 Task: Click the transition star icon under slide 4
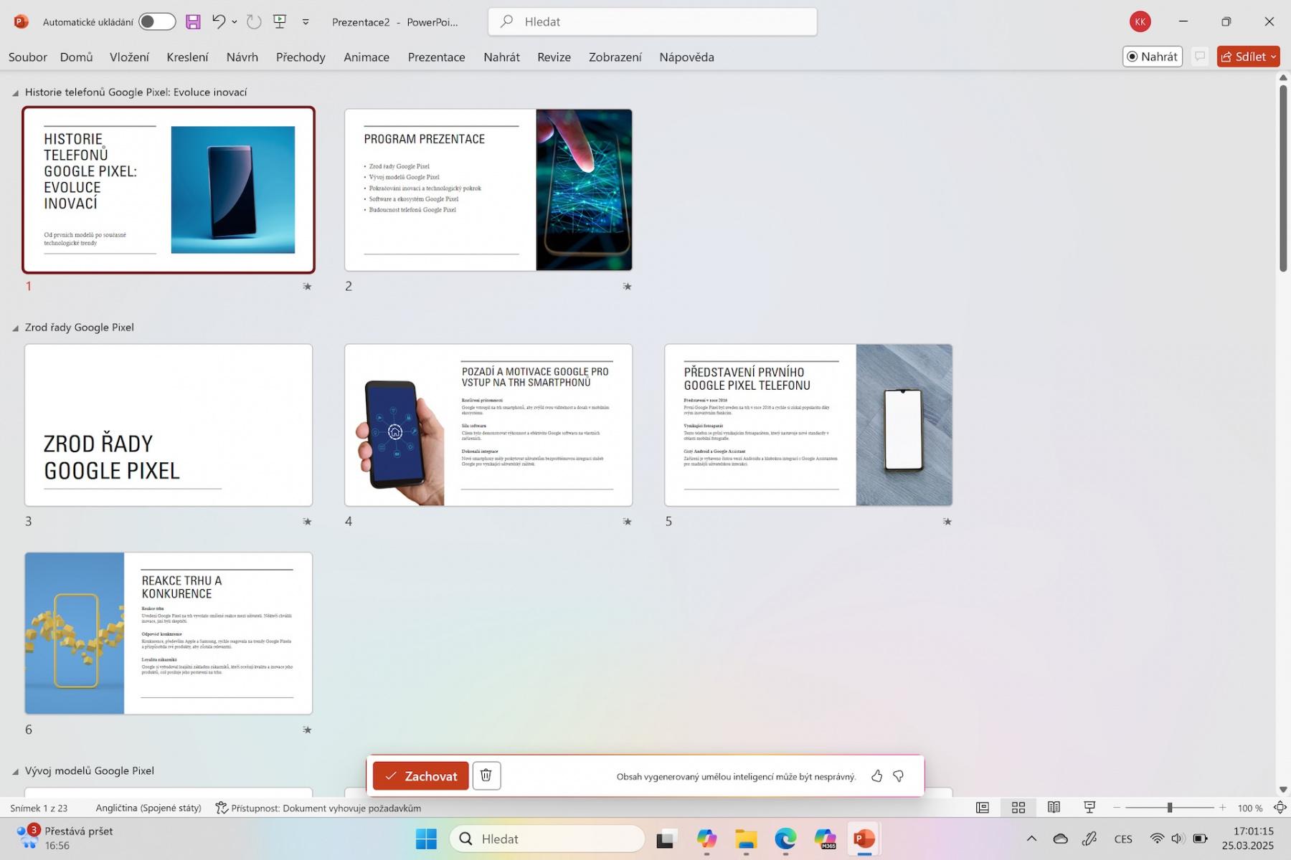click(x=627, y=521)
